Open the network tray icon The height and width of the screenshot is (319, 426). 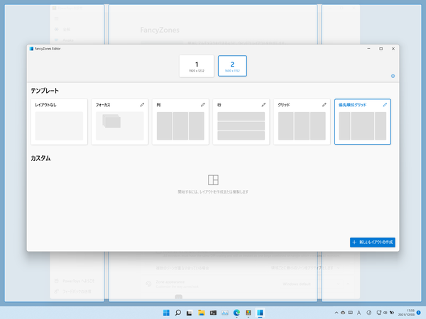click(x=379, y=313)
